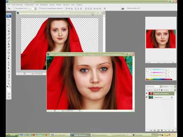Open the File menu

[x=8, y=5]
